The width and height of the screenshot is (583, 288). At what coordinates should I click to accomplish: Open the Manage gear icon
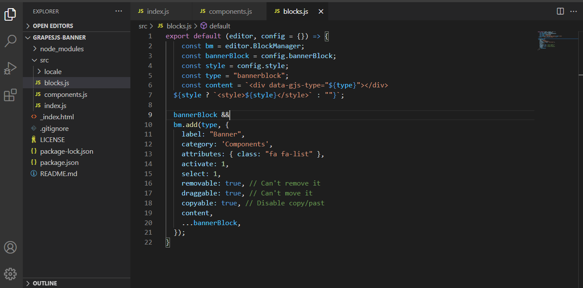(10, 273)
